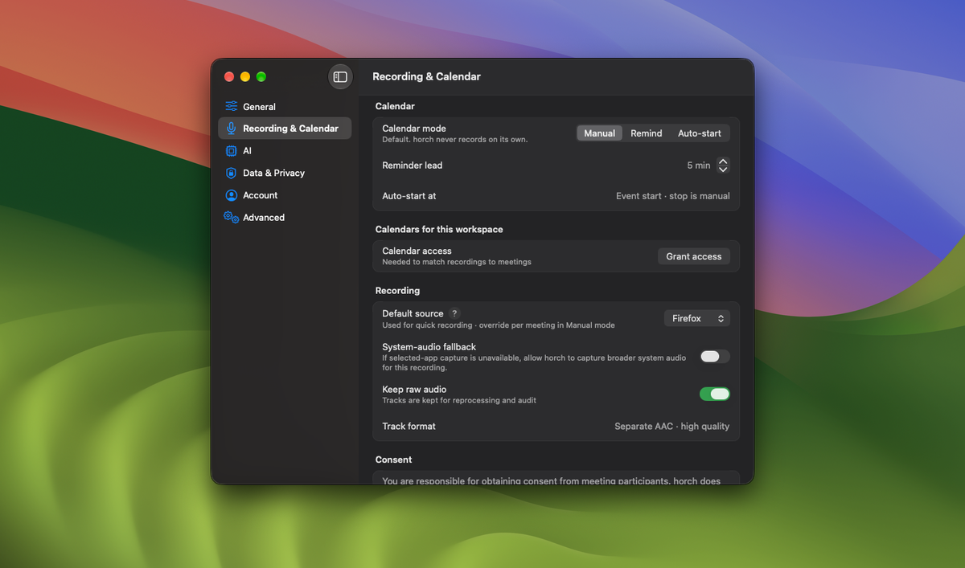Click the Calendars for this workspace heading
965x568 pixels.
[439, 229]
